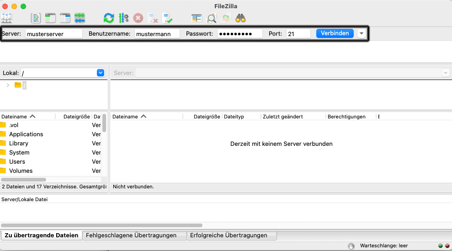
Task: Toggle the local directory tree view icon
Action: point(50,18)
